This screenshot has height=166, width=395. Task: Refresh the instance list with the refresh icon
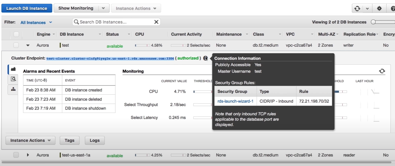[x=357, y=8]
